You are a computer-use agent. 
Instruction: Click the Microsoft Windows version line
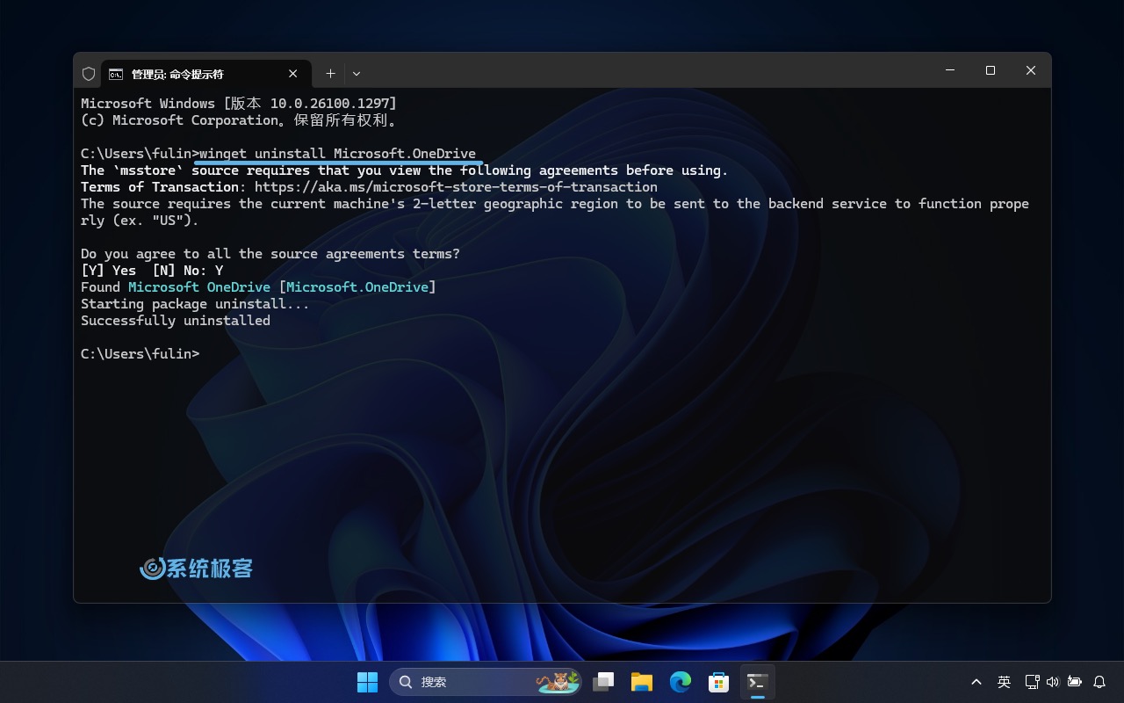click(239, 104)
